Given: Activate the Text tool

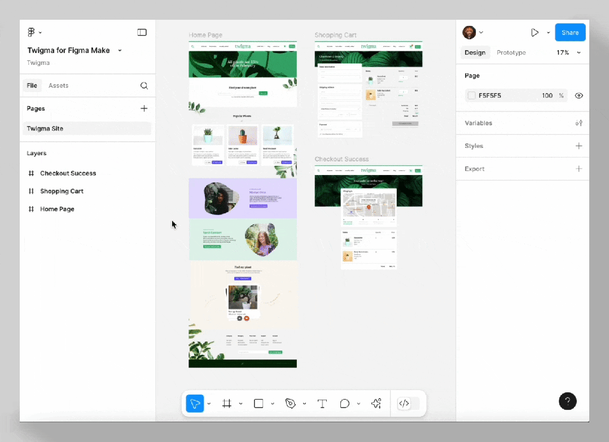Looking at the screenshot, I should point(322,404).
